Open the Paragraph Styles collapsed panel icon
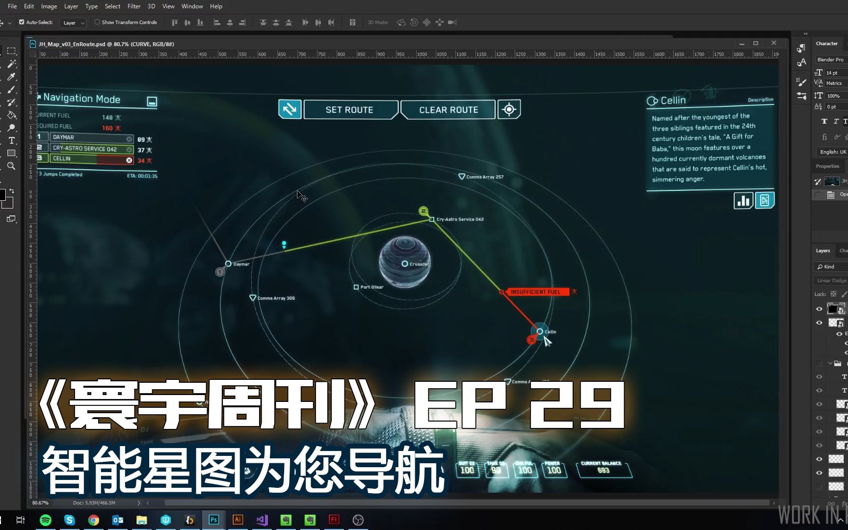Screen dimensions: 848x530 (801, 48)
